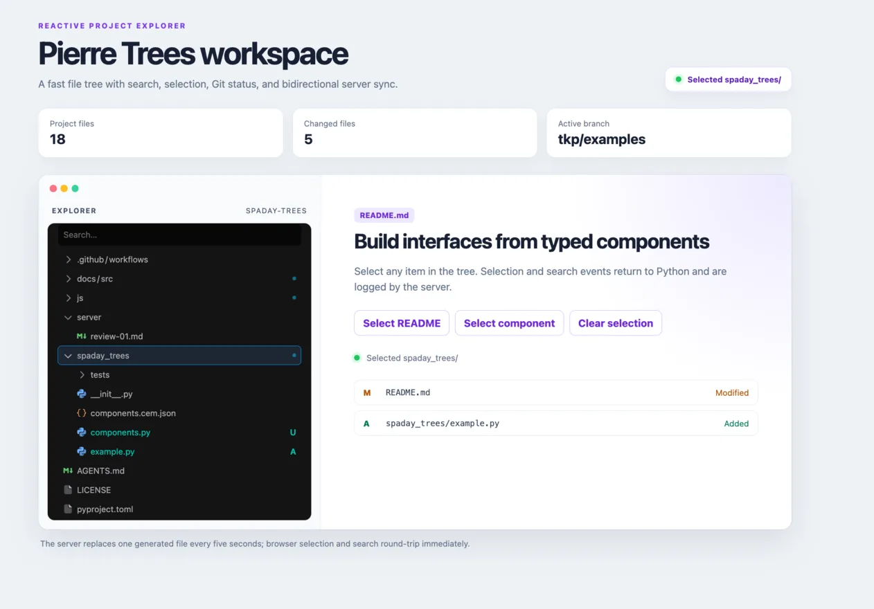The height and width of the screenshot is (609, 874).
Task: Click spaday_trees/example.py in the changed files list
Action: click(443, 424)
